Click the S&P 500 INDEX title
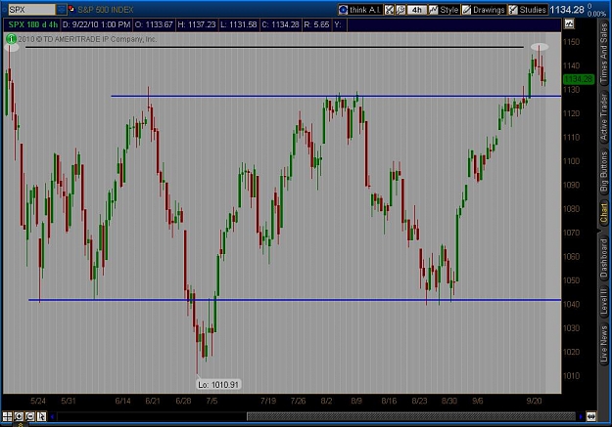Viewport: 612px width, 427px height. (106, 10)
